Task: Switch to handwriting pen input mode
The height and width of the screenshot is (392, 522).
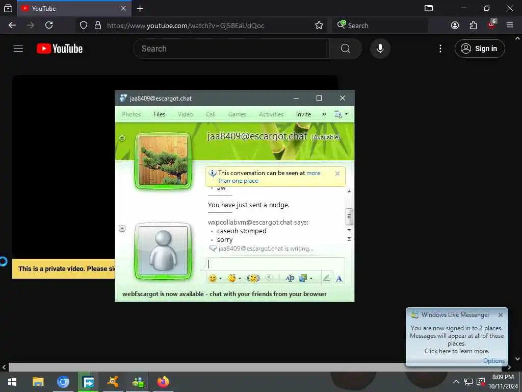Action: click(326, 278)
